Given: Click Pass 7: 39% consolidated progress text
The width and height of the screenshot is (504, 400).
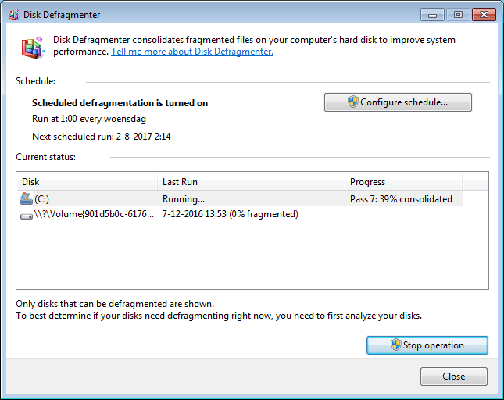Looking at the screenshot, I should pos(401,199).
